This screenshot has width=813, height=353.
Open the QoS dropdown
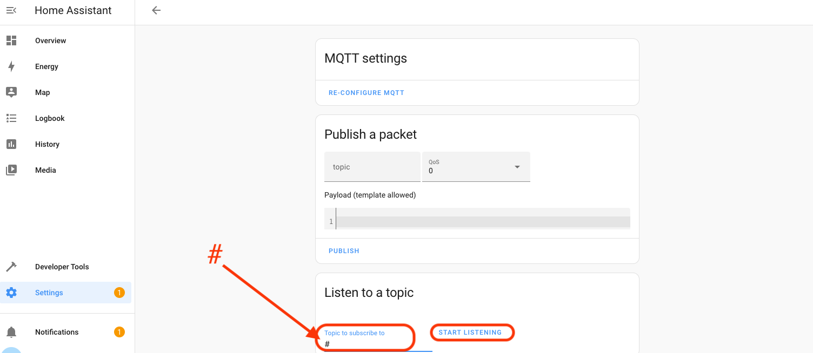coord(470,167)
